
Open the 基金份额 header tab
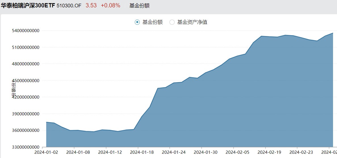139,6
